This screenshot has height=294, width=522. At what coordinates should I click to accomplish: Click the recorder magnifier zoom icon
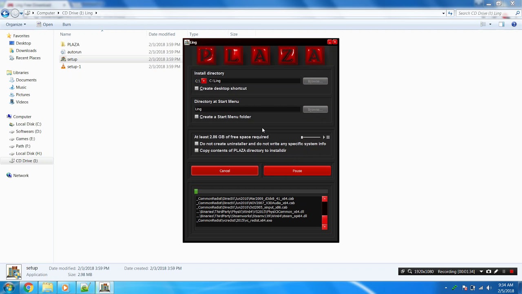click(x=410, y=272)
